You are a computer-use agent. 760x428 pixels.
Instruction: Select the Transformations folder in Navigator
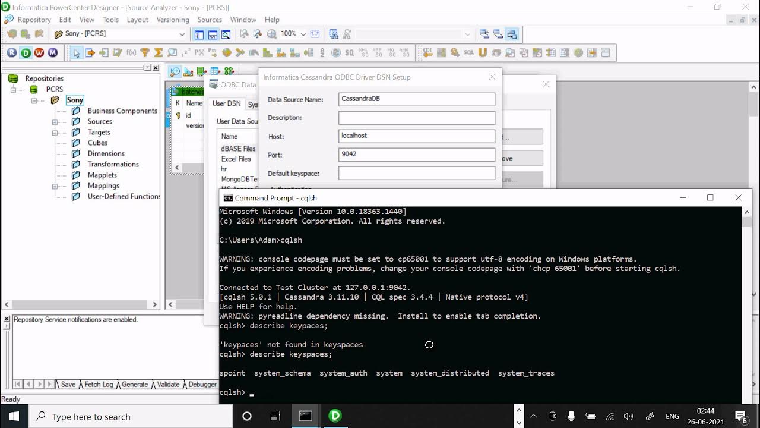pyautogui.click(x=113, y=164)
